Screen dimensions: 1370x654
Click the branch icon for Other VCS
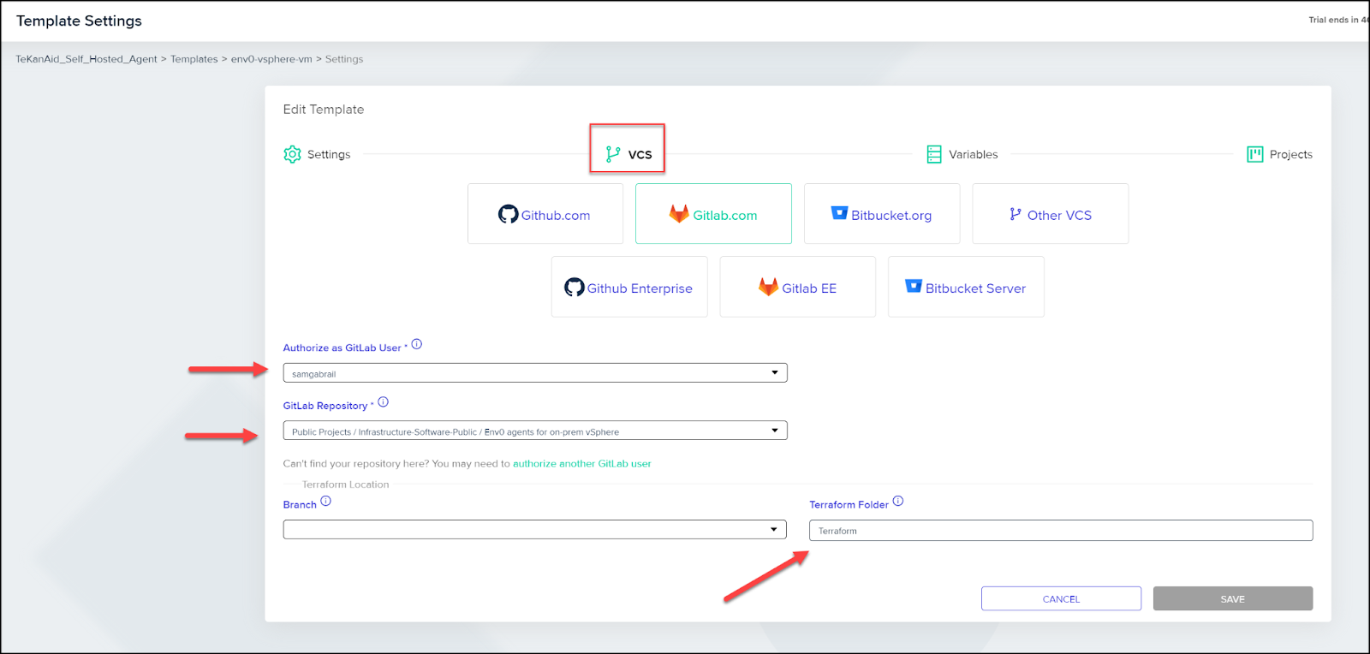pos(1016,214)
